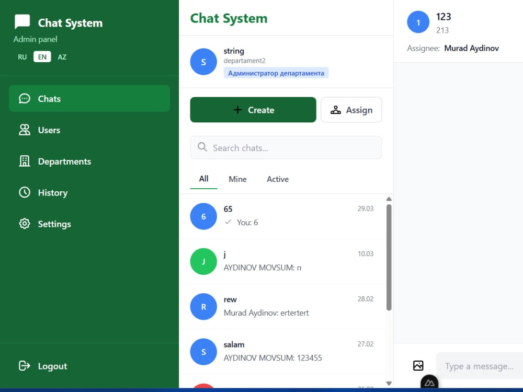Click the Admin panel subtitle
523x392 pixels.
point(36,39)
